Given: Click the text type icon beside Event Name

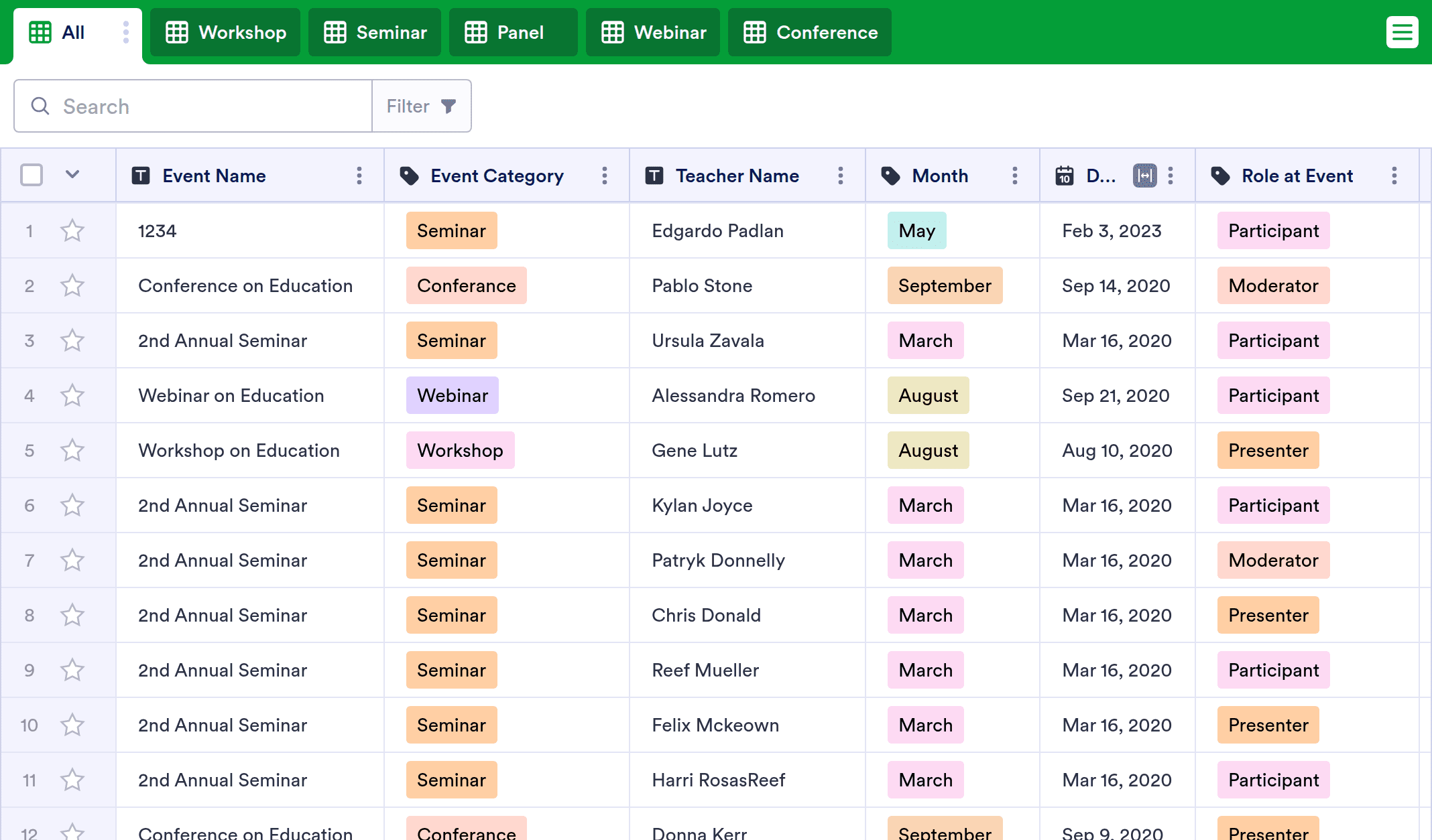Looking at the screenshot, I should (141, 176).
